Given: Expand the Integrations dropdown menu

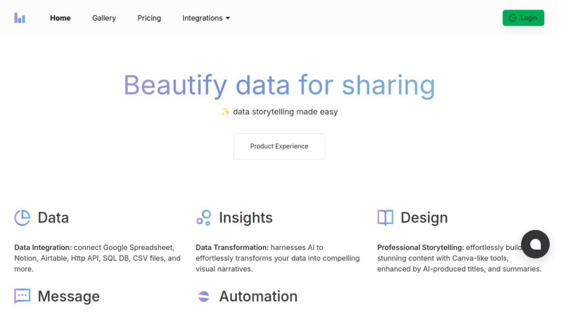Looking at the screenshot, I should (x=206, y=18).
